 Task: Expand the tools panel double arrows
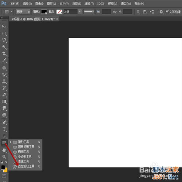tap(1, 18)
